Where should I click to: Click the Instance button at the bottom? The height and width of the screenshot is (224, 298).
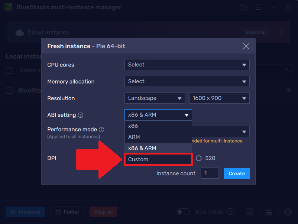(x=25, y=212)
